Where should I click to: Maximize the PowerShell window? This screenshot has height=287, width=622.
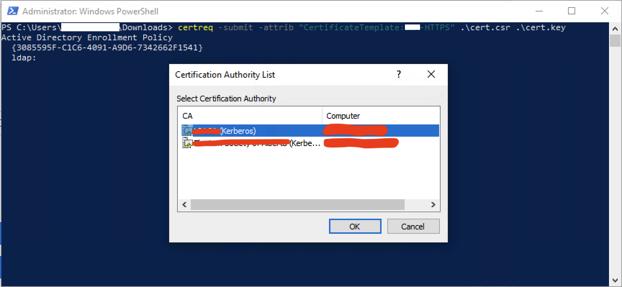(572, 11)
